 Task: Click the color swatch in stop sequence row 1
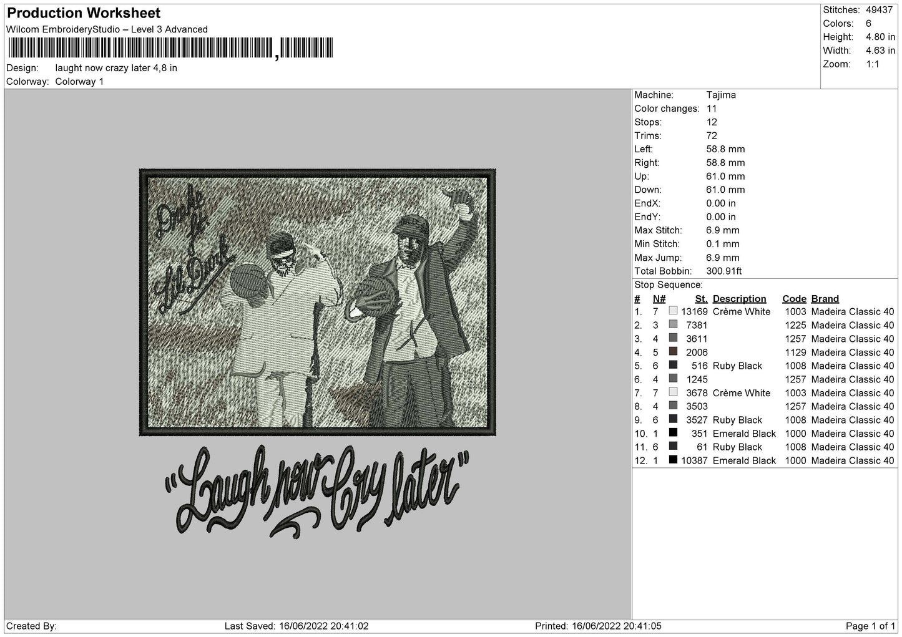pyautogui.click(x=673, y=311)
